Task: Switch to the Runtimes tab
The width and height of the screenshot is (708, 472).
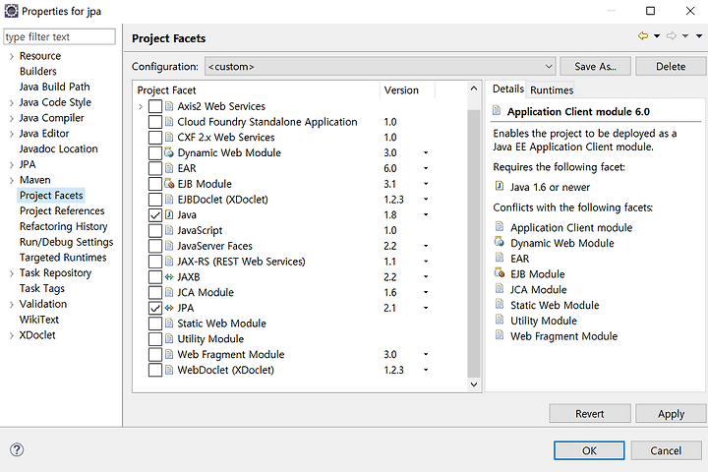Action: coord(552,89)
